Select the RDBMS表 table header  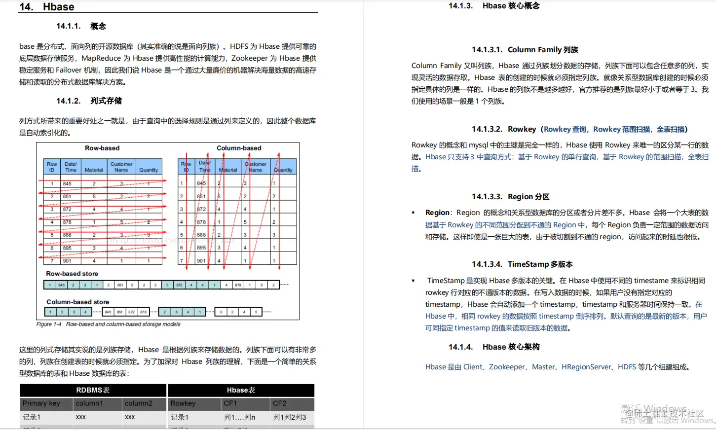(x=92, y=390)
